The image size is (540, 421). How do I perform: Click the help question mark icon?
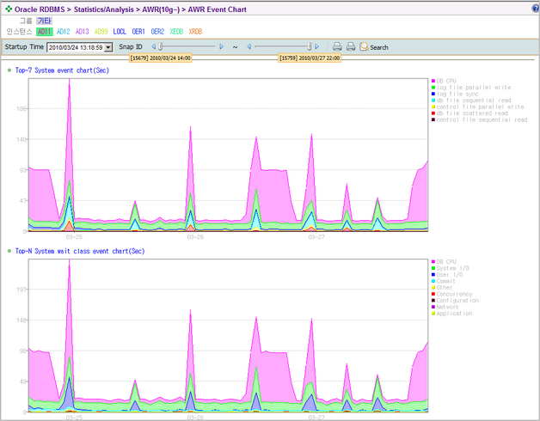click(536, 9)
